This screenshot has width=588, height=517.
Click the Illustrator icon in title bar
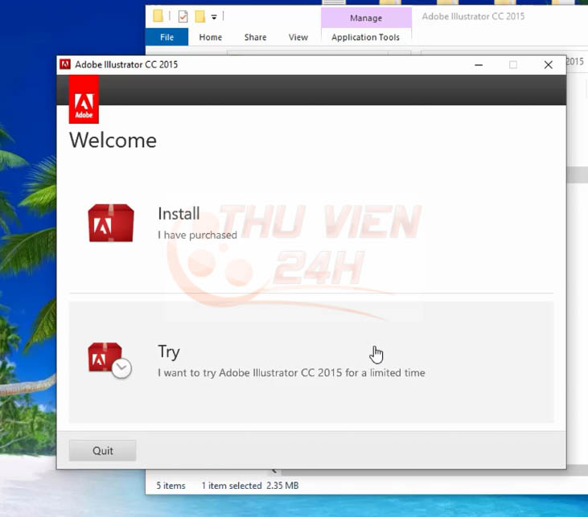click(x=65, y=64)
